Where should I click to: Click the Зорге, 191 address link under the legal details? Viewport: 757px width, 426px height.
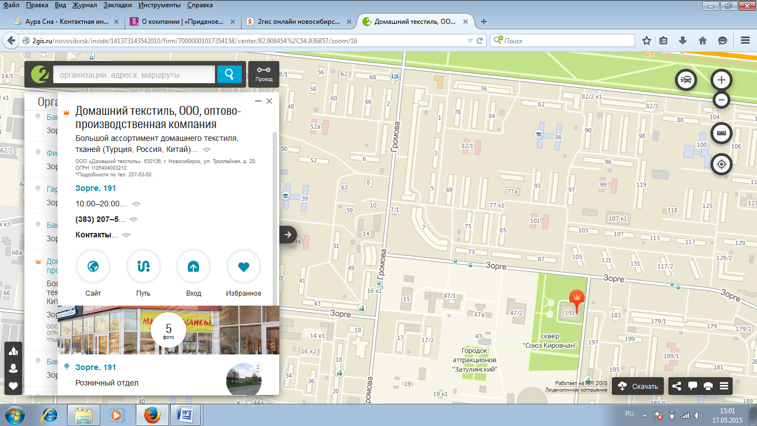[96, 188]
